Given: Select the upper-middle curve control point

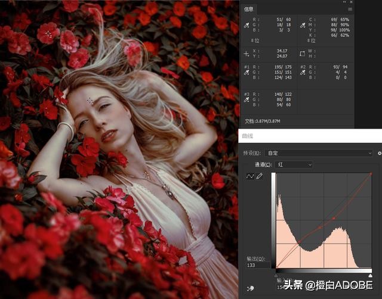Looking at the screenshot, I should click(334, 219).
